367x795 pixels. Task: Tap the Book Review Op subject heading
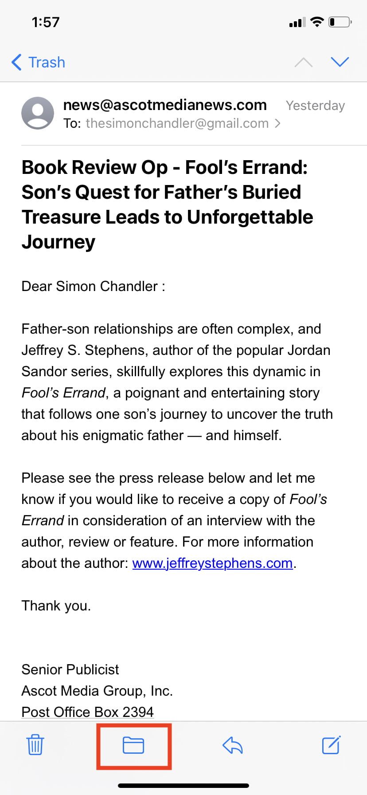[x=167, y=205]
